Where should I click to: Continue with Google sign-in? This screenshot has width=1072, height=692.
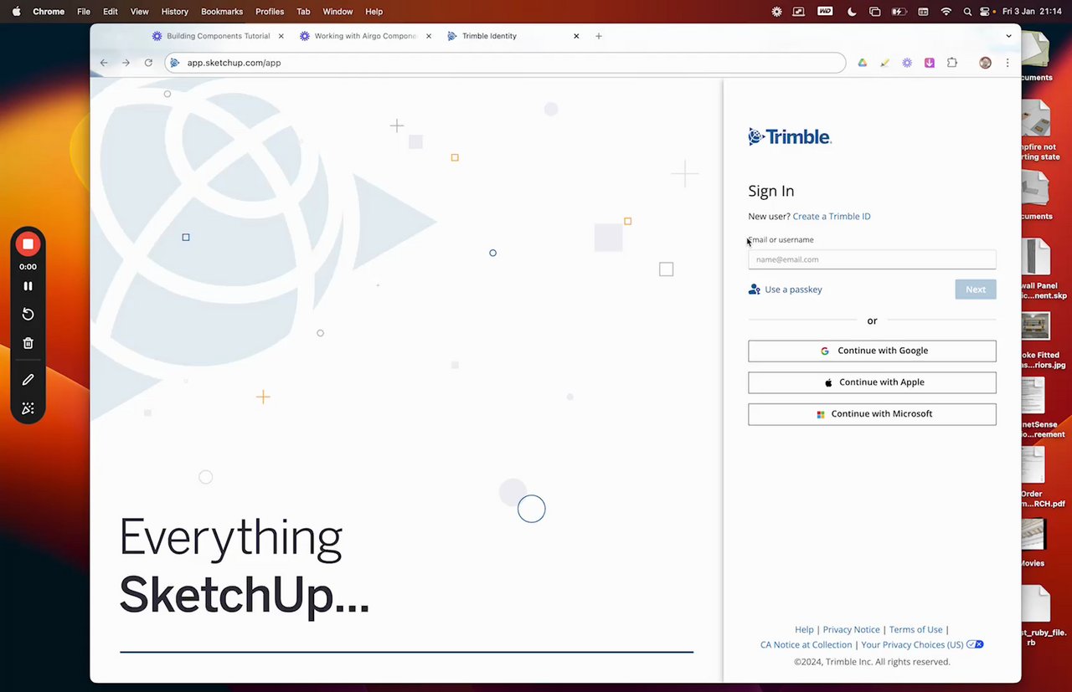pyautogui.click(x=872, y=351)
